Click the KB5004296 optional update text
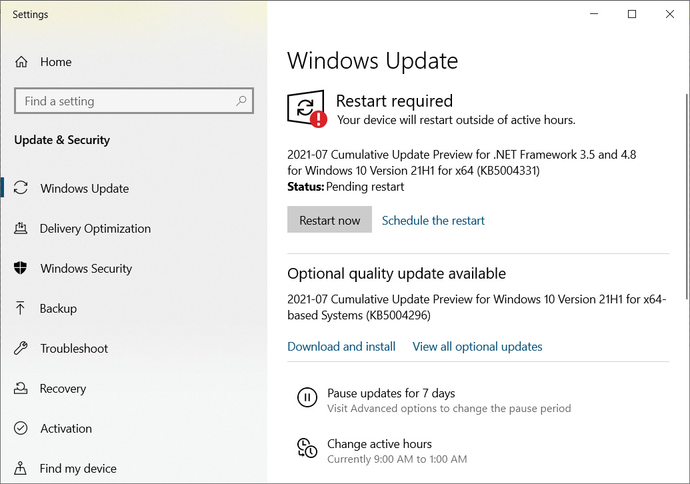This screenshot has width=690, height=484. point(477,307)
